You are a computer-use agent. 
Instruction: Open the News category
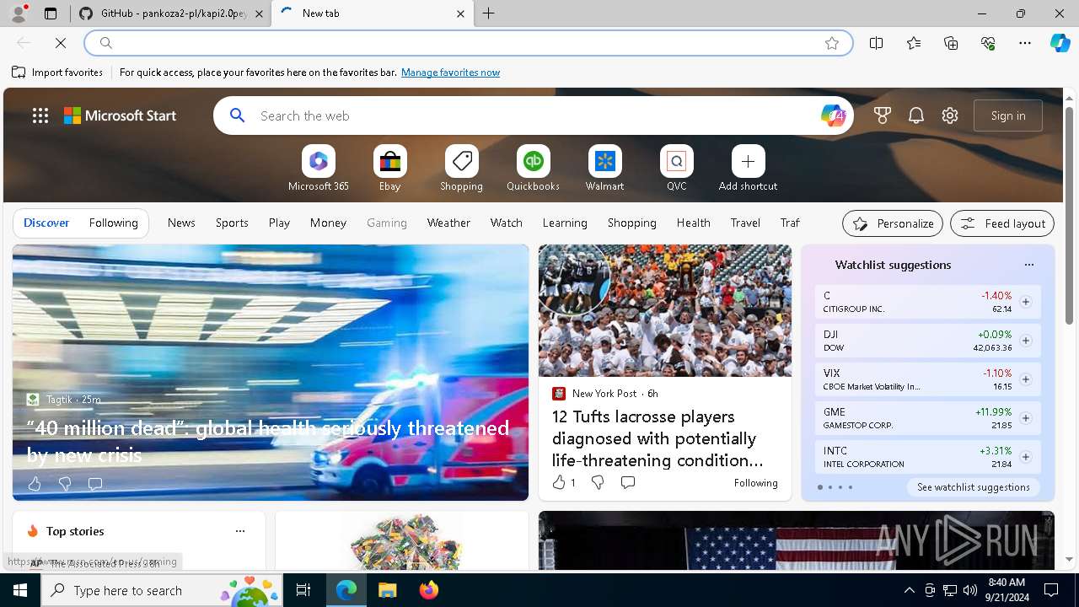point(181,223)
